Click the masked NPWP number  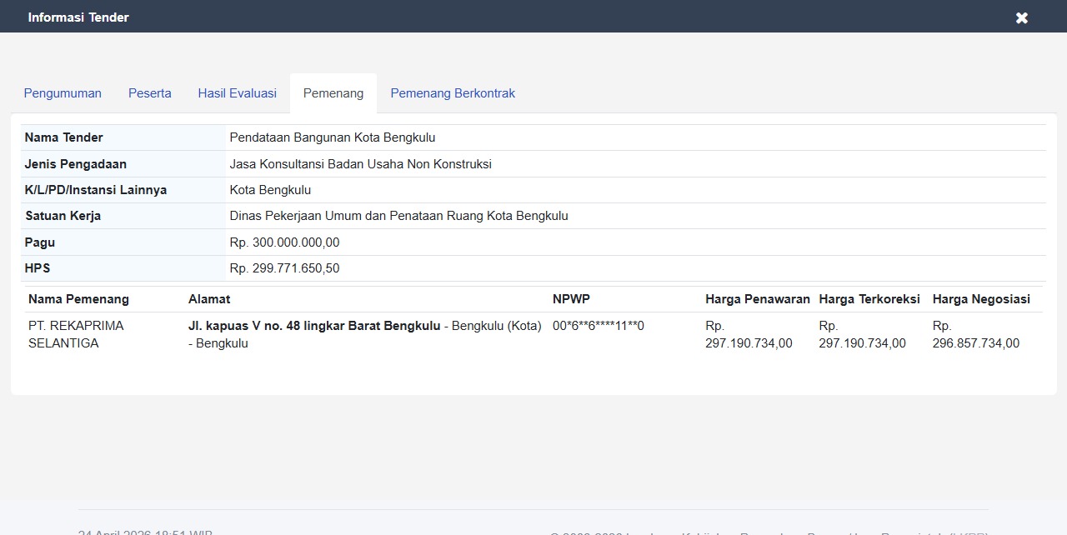click(598, 326)
